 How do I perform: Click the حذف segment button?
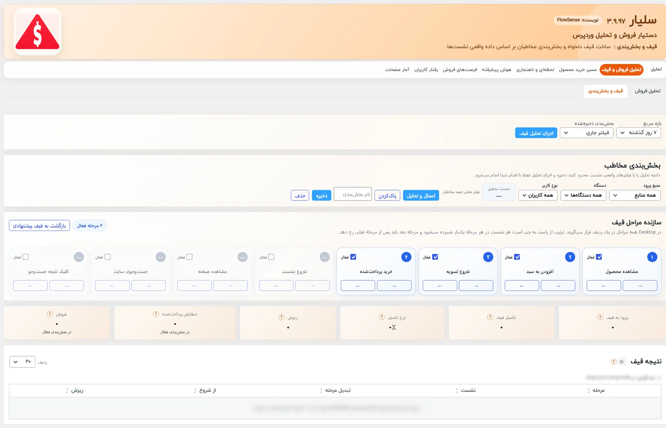300,195
